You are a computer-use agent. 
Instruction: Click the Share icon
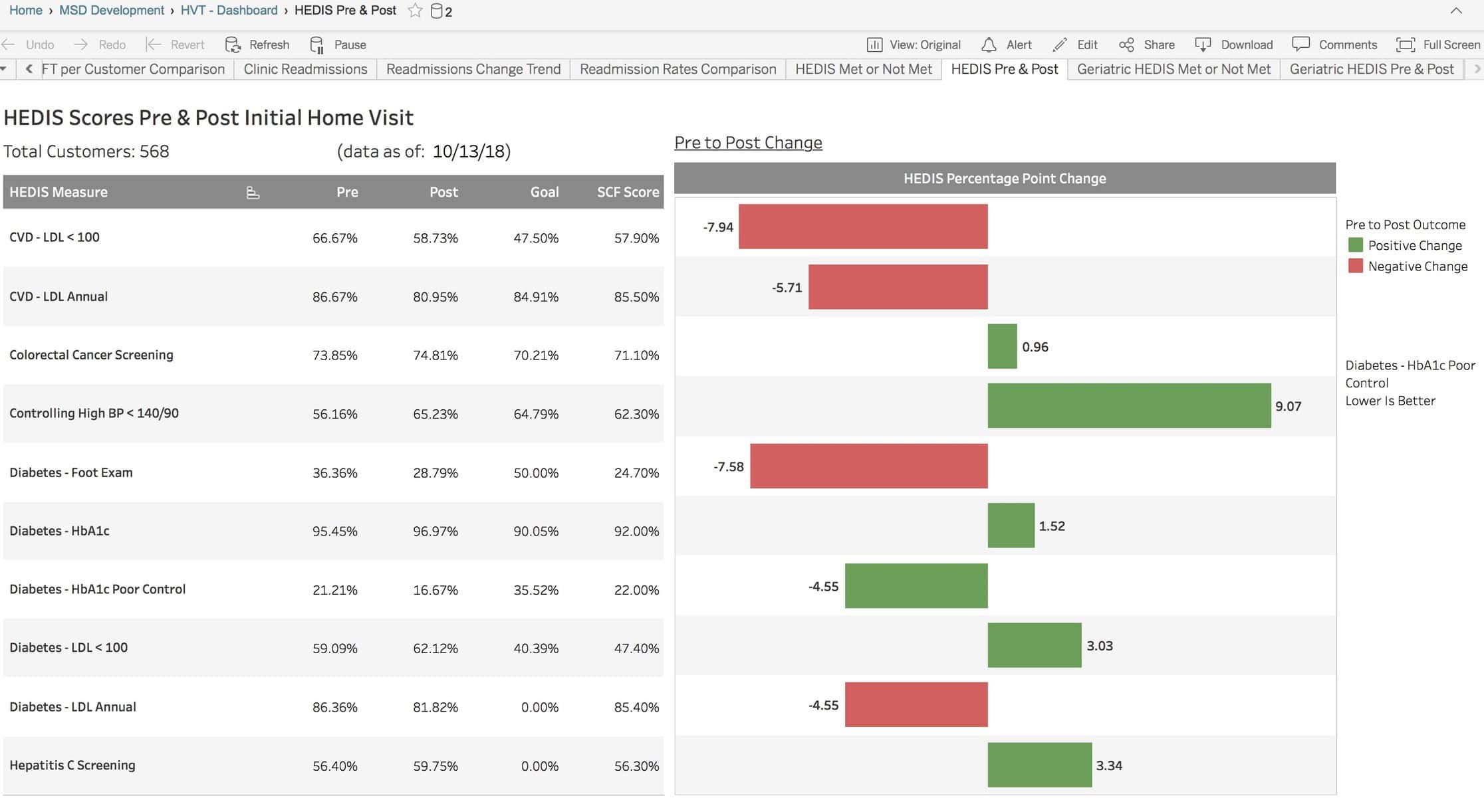(1126, 45)
